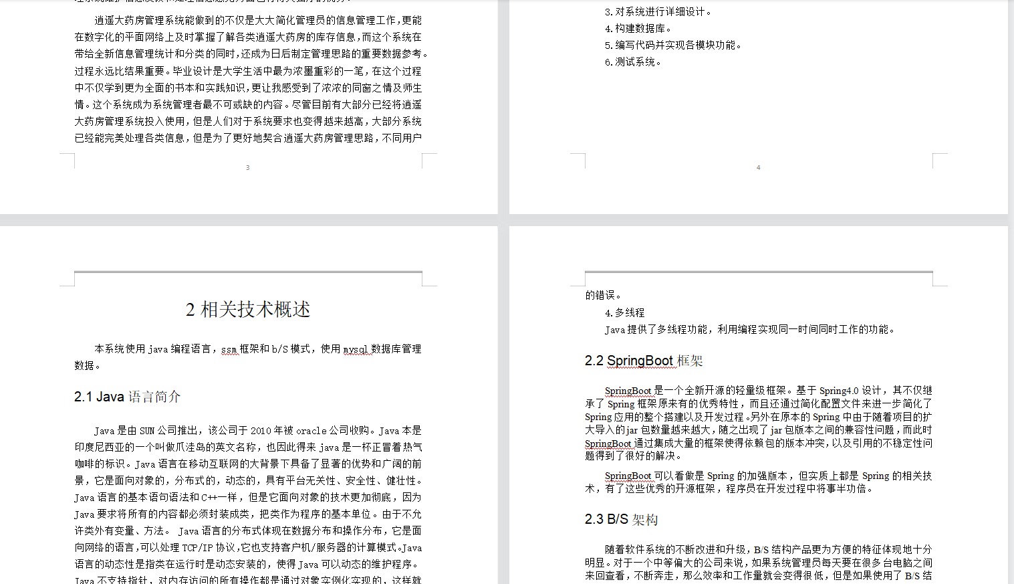Click the line "的错误。" atop page five
This screenshot has height=584, width=1014.
(x=603, y=294)
